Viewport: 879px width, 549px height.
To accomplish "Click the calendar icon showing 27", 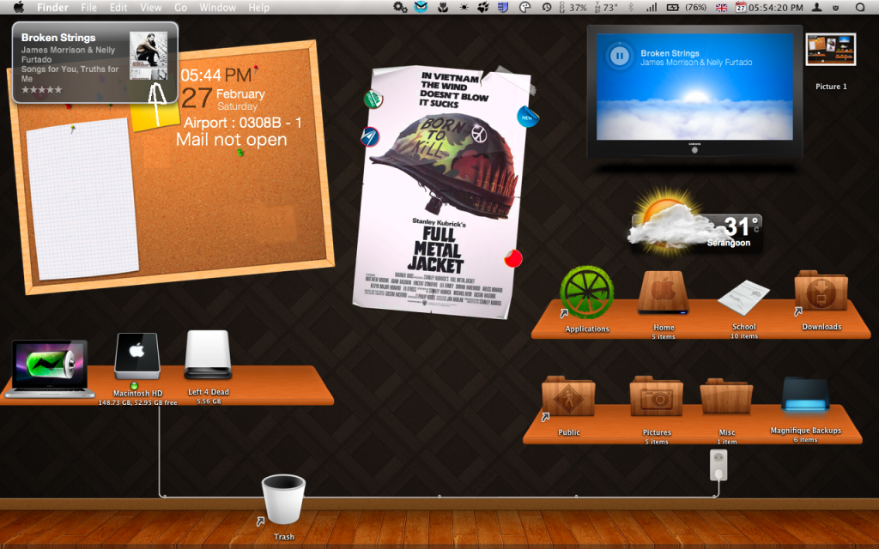I will pyautogui.click(x=741, y=7).
